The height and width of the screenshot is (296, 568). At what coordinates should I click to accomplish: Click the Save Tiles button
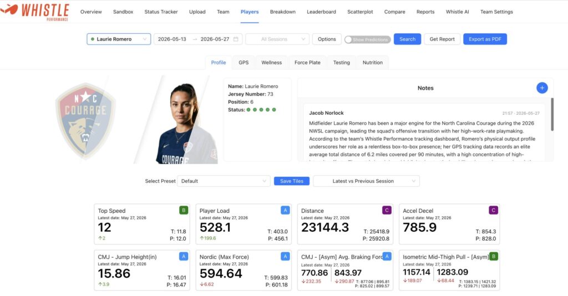click(x=292, y=181)
